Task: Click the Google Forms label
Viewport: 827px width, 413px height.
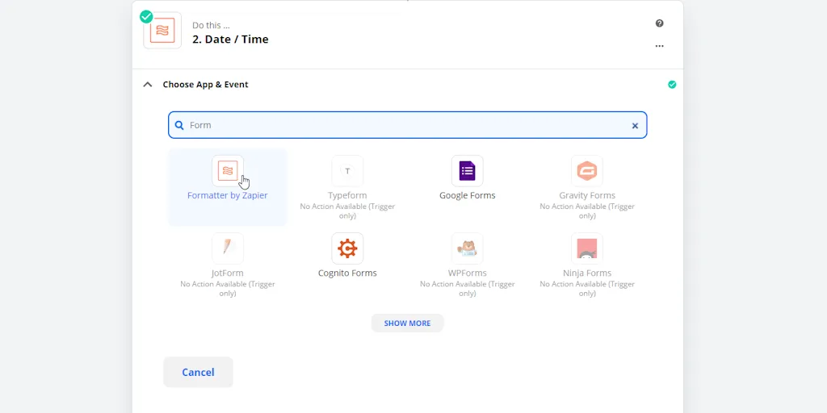Action: (x=468, y=195)
